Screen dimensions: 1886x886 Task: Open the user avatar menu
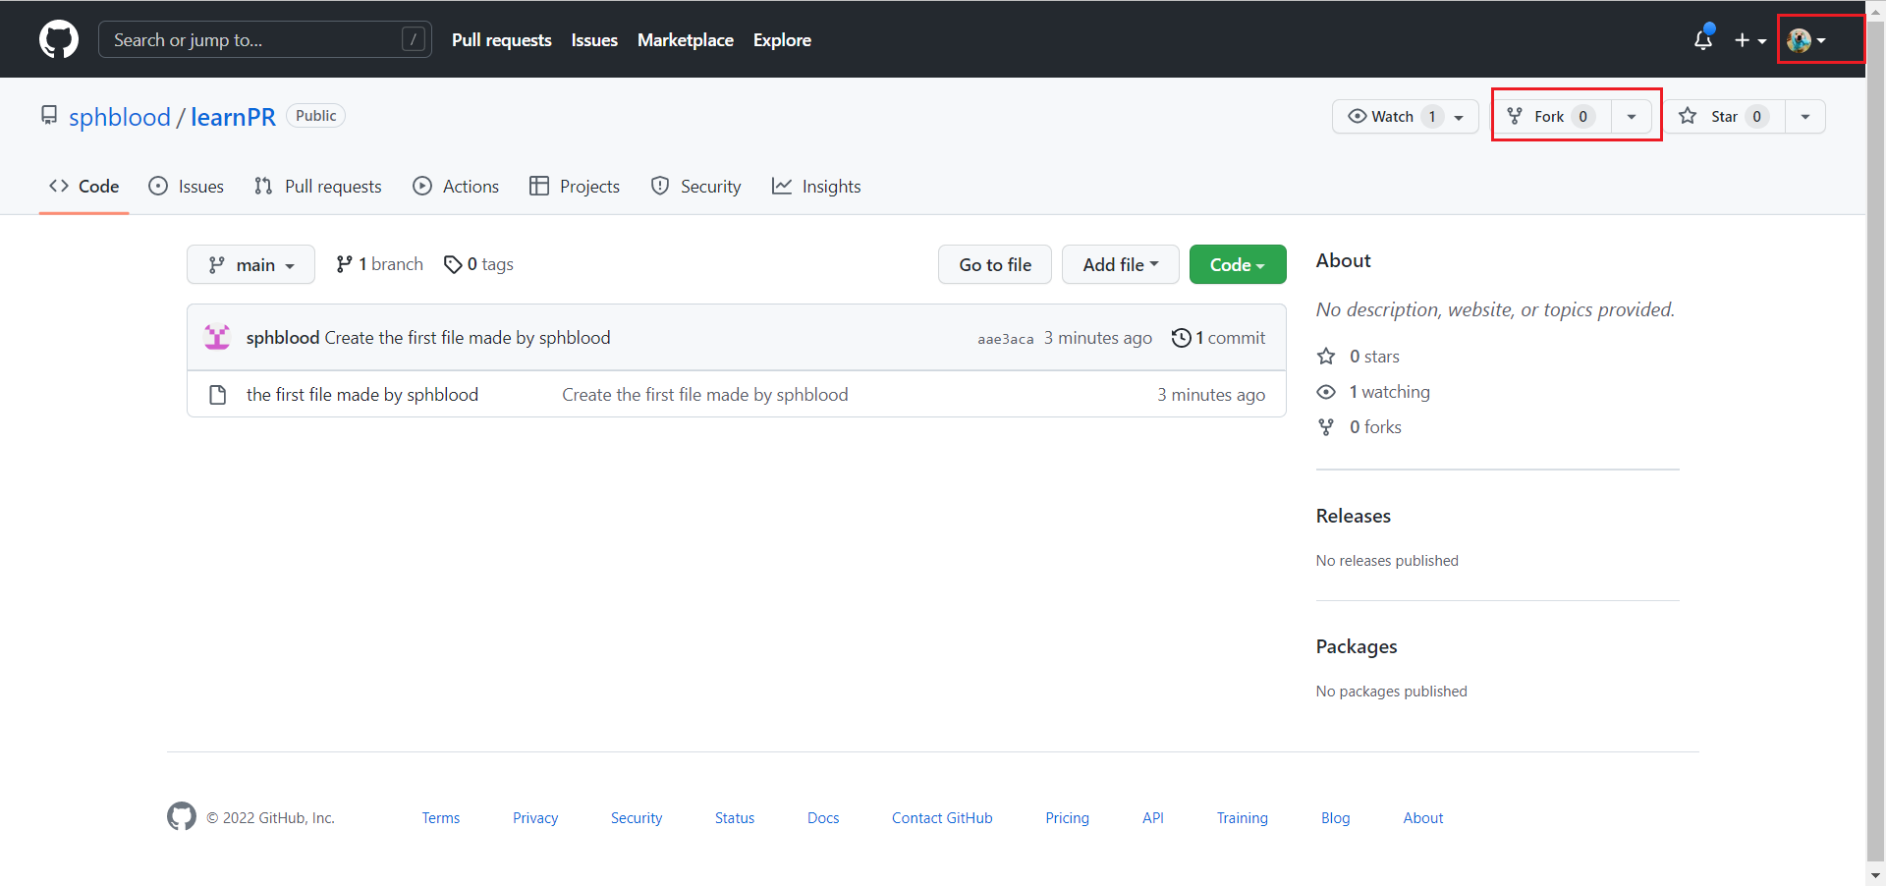(1807, 40)
